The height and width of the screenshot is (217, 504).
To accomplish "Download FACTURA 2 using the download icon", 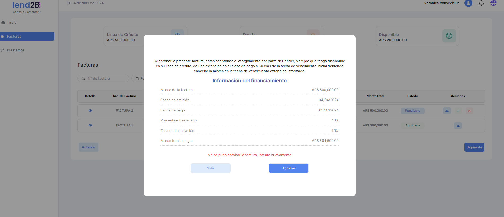I will click(447, 111).
